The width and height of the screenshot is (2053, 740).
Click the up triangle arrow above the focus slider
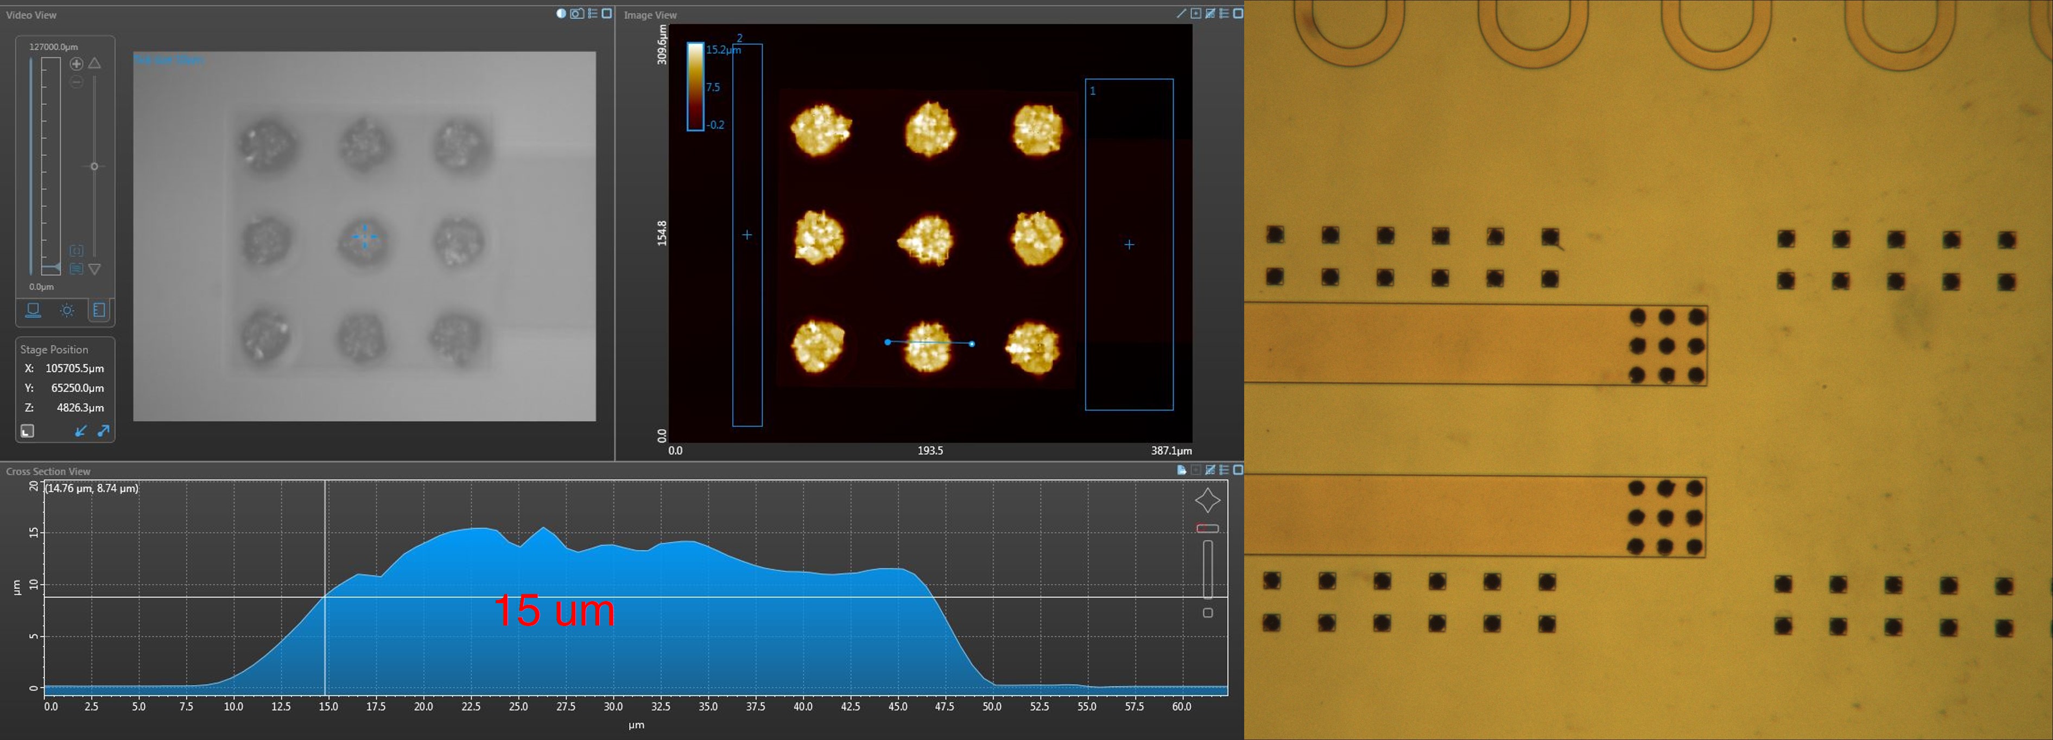[x=95, y=63]
